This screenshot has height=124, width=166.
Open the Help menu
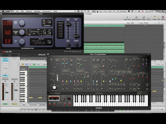tap(55, 11)
